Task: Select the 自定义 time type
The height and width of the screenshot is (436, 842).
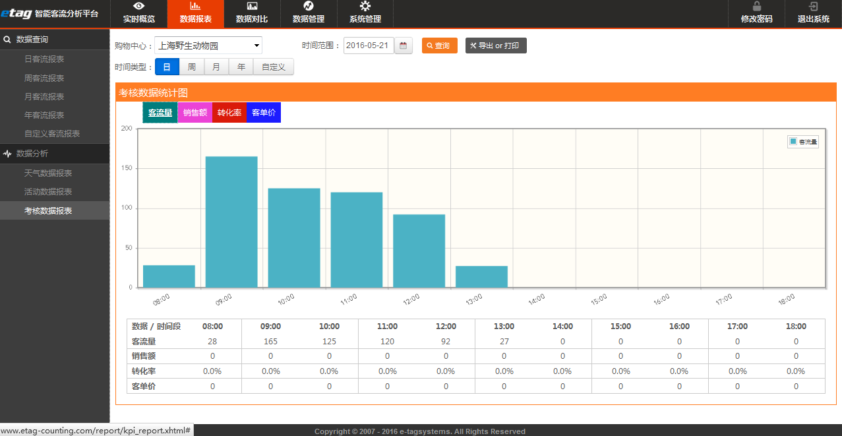Action: point(274,67)
